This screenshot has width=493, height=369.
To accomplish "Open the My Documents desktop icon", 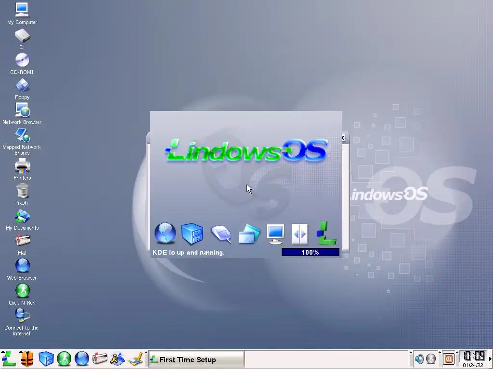I will point(22,219).
